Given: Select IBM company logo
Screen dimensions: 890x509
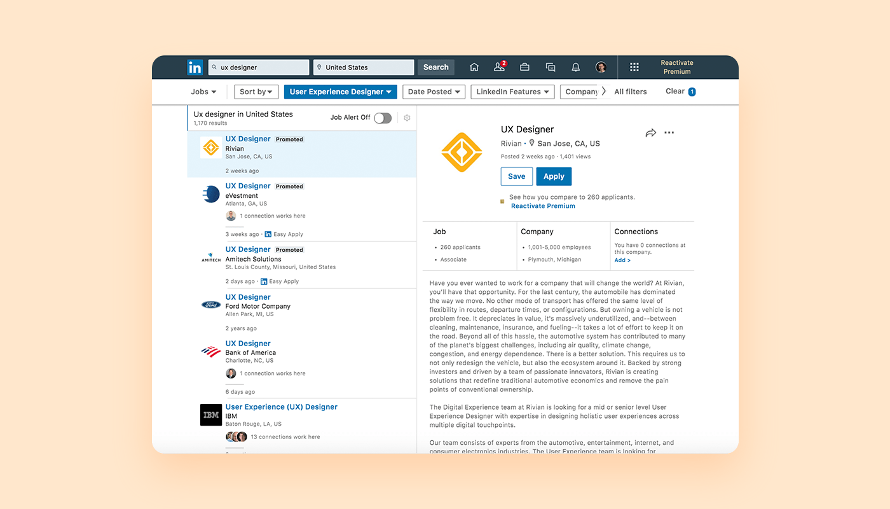Looking at the screenshot, I should pyautogui.click(x=210, y=415).
